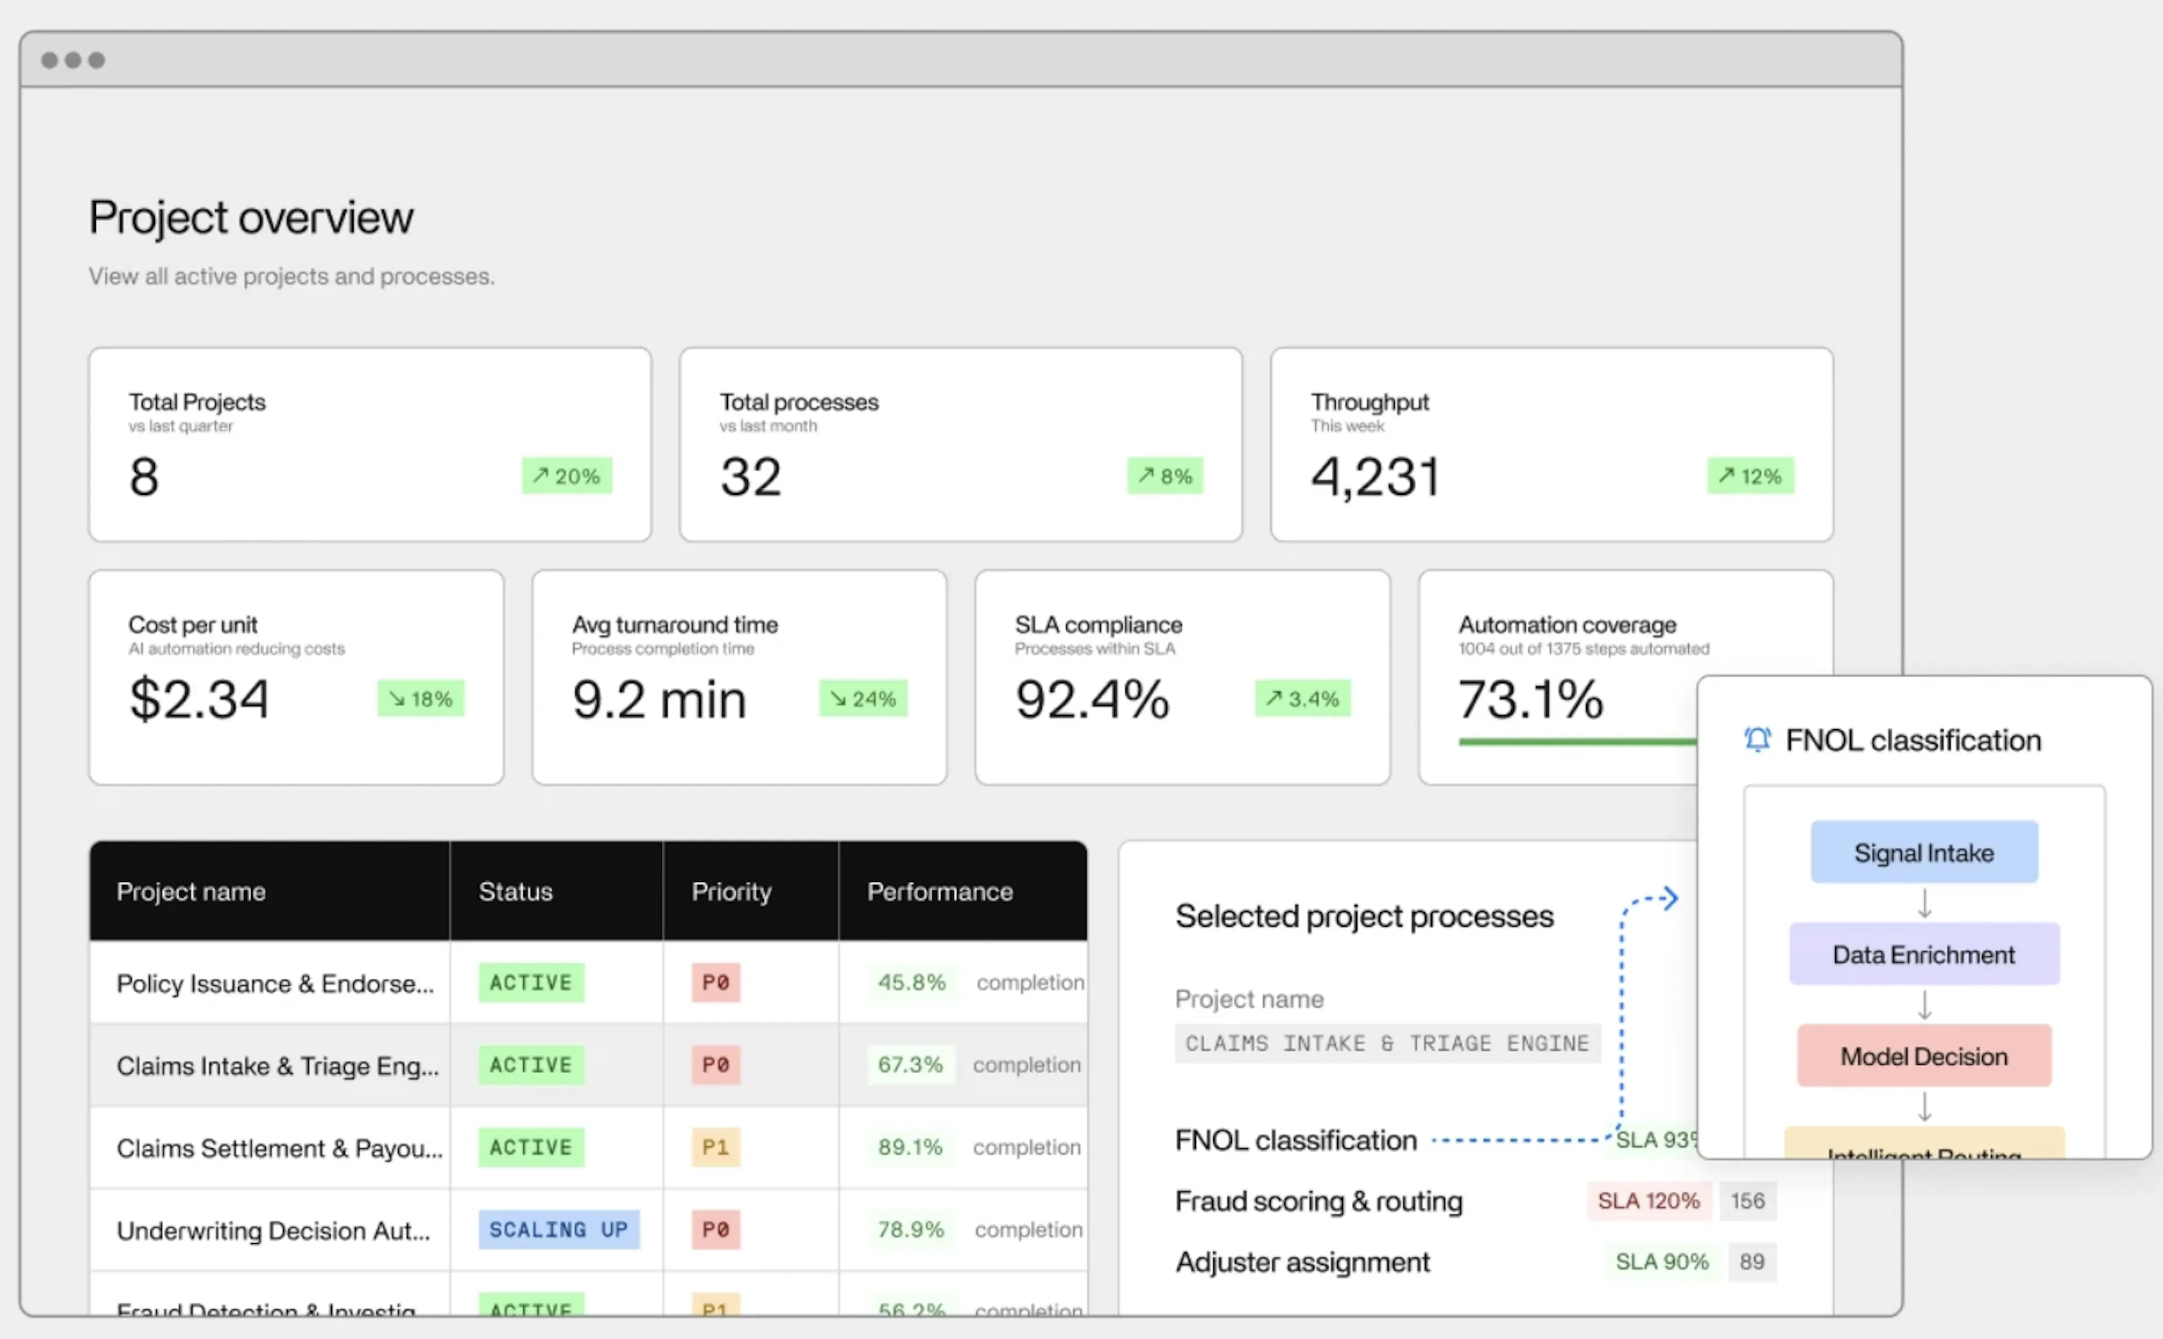Click the CLAIMS INTAKE & TRIAGE ENGINE field
2163x1339 pixels.
(x=1387, y=1043)
